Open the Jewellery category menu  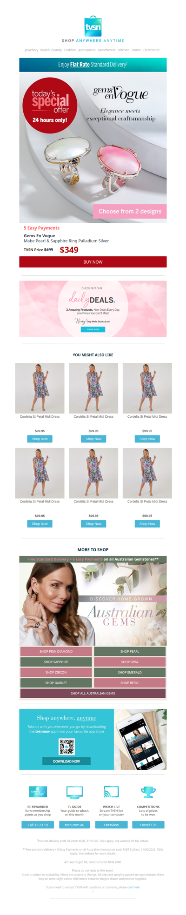click(32, 50)
